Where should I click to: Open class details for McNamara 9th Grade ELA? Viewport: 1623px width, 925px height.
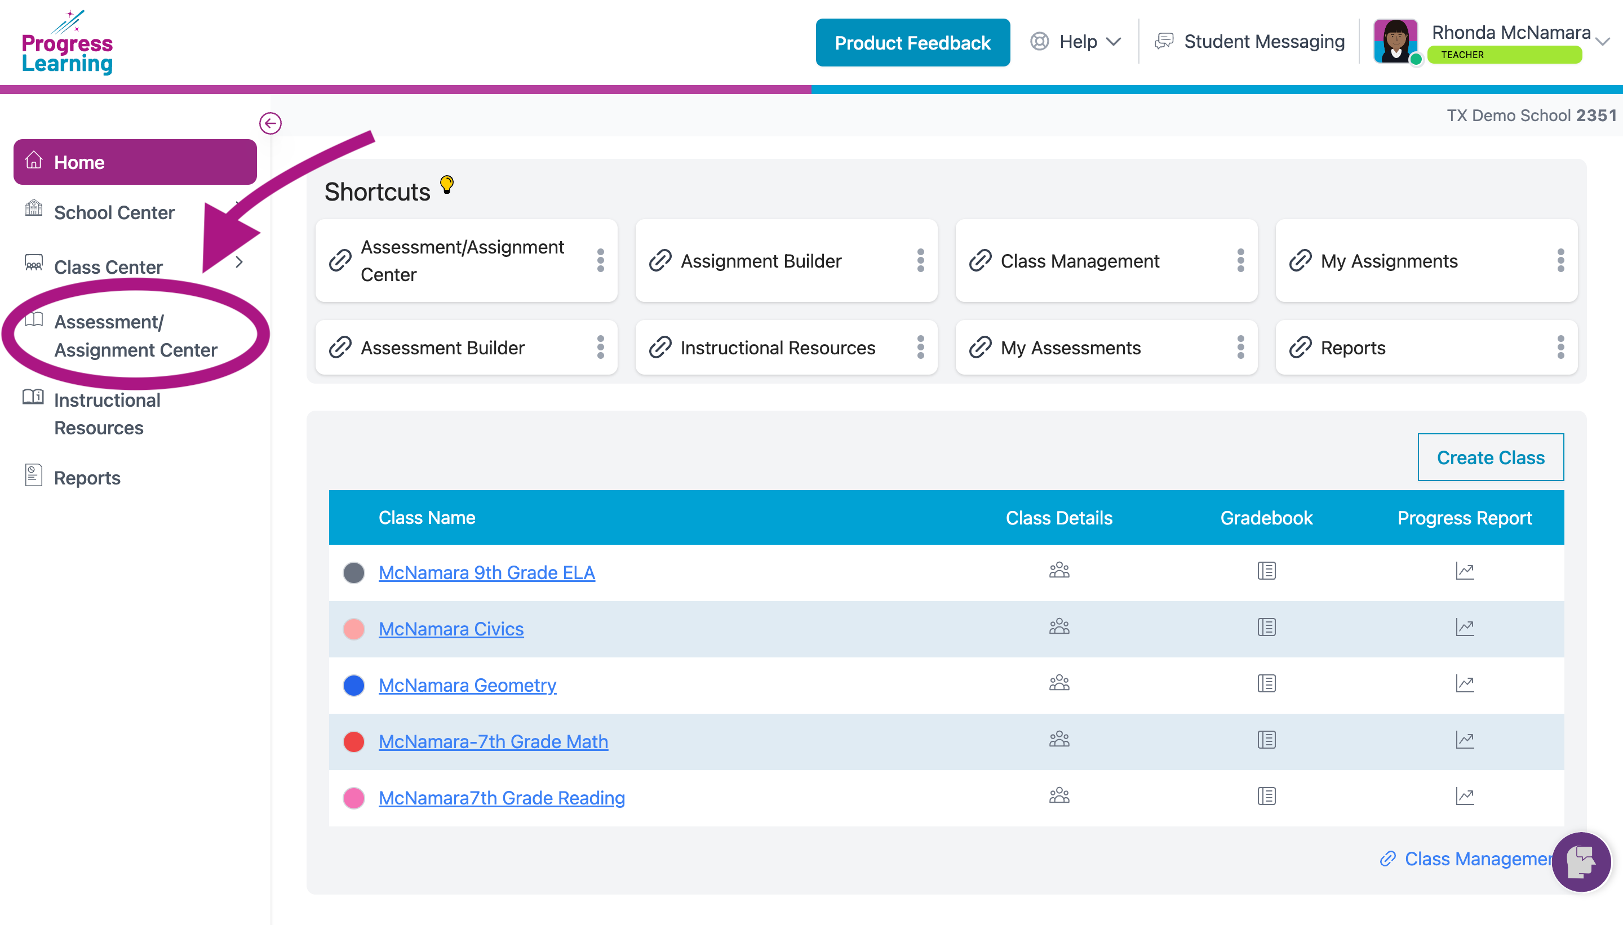point(1059,571)
